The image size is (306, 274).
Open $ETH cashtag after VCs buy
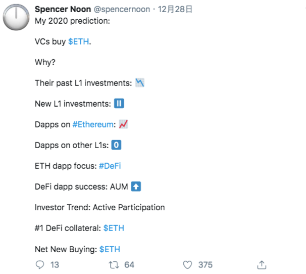[x=78, y=41]
